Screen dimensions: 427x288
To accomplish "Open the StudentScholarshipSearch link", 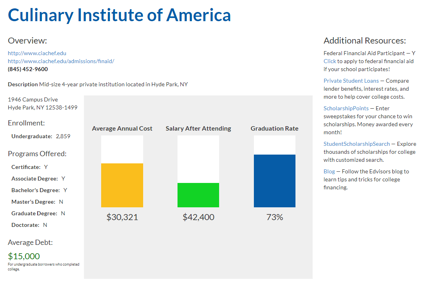I will pos(357,144).
